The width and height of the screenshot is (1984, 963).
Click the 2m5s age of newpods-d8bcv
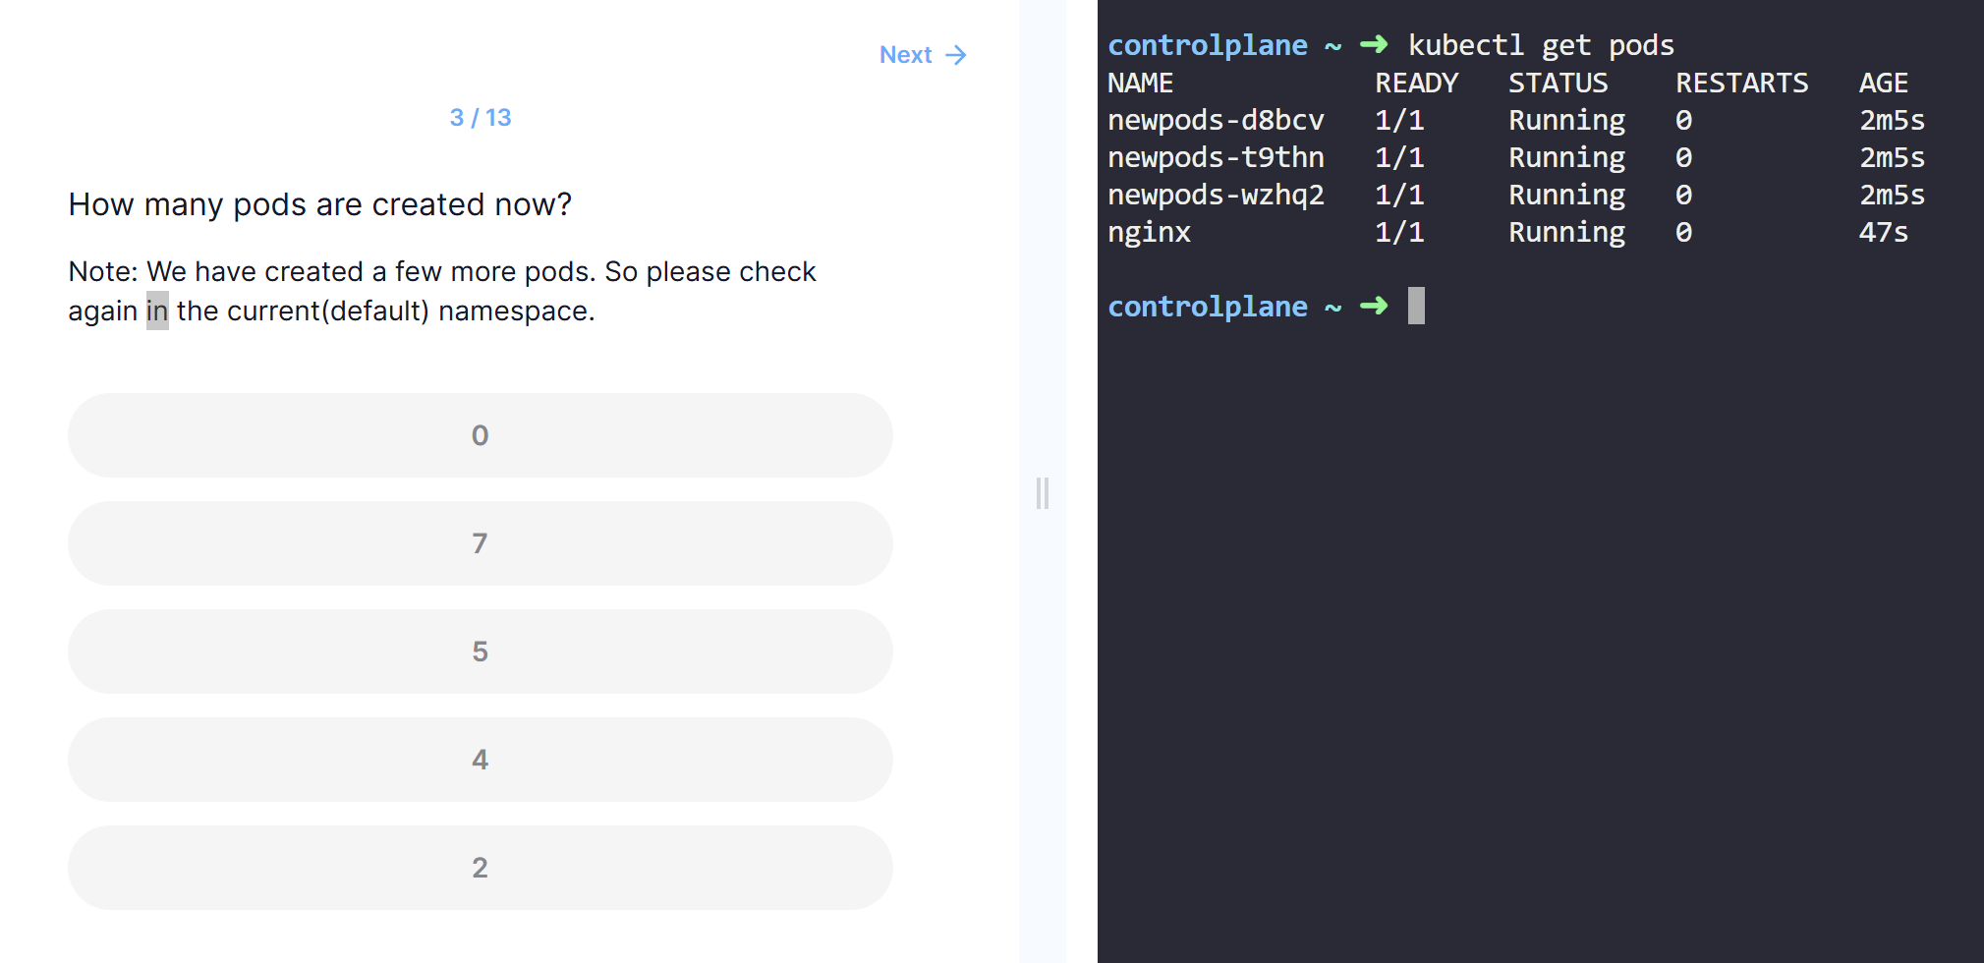point(1892,120)
